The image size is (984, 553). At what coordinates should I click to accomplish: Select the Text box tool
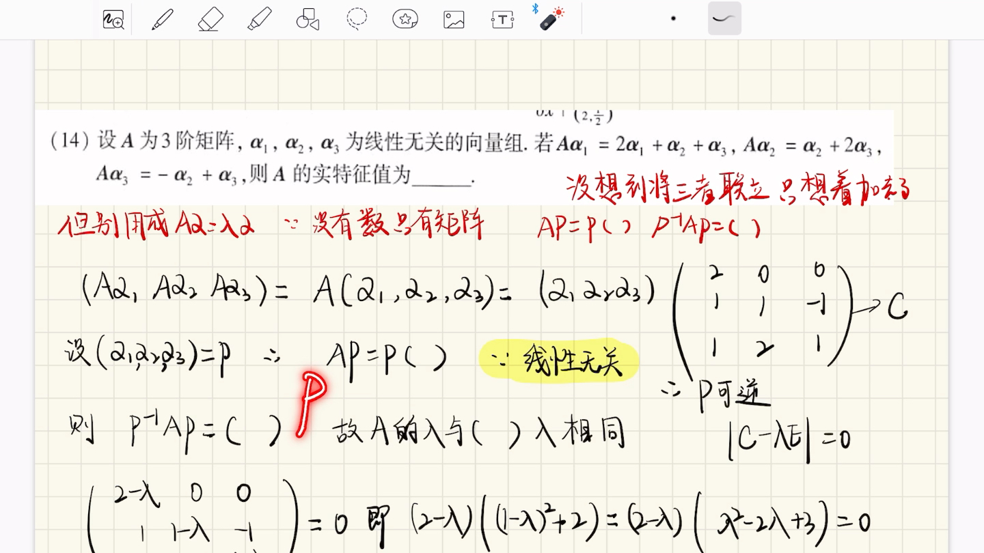502,20
